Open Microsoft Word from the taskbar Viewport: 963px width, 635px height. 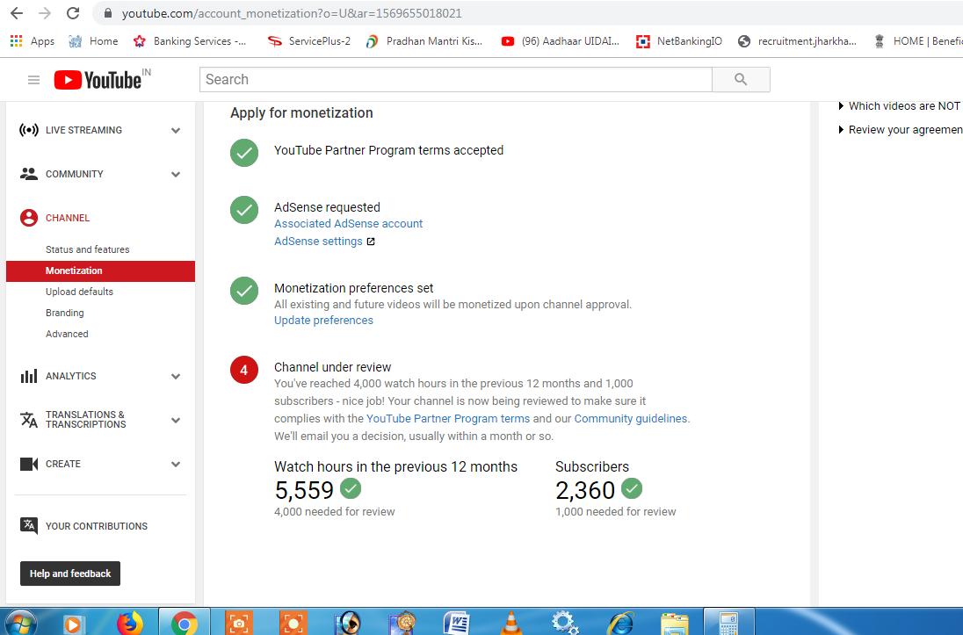pos(456,624)
